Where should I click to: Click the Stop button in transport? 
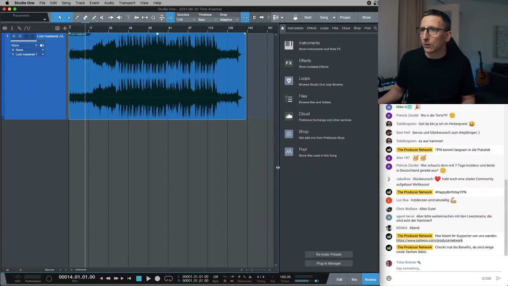point(139,279)
